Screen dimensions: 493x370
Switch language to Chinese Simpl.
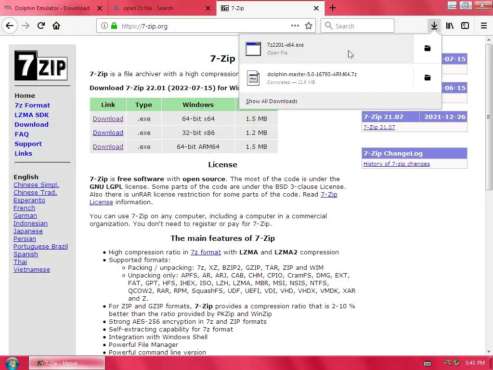[36, 185]
